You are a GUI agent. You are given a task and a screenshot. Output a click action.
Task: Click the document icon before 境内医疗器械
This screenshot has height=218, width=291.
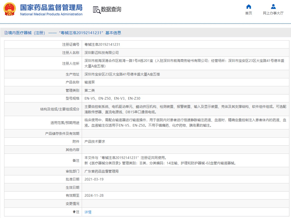point(6,33)
